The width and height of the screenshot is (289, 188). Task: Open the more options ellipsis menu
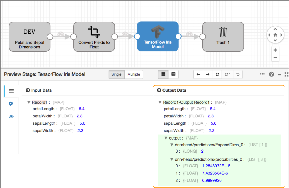(262, 74)
